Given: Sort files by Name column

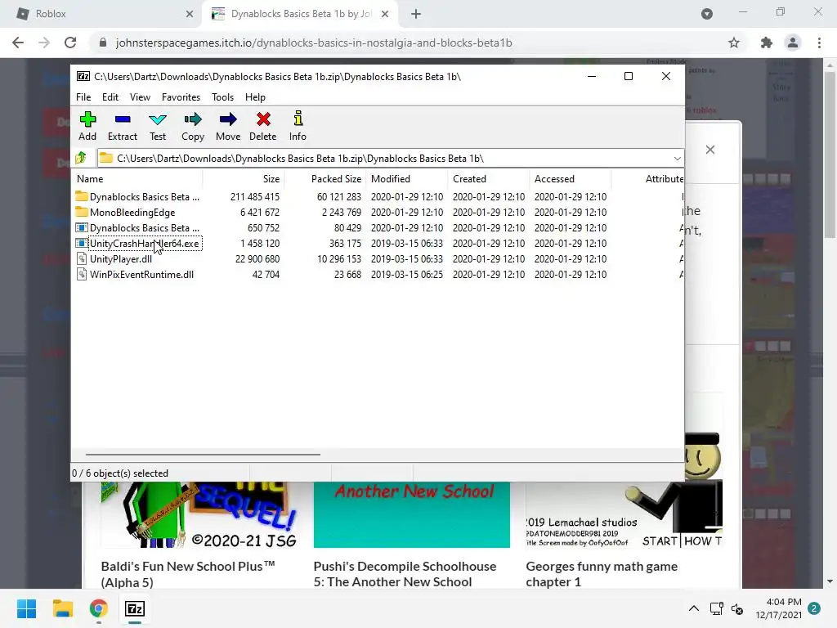Looking at the screenshot, I should [137, 179].
